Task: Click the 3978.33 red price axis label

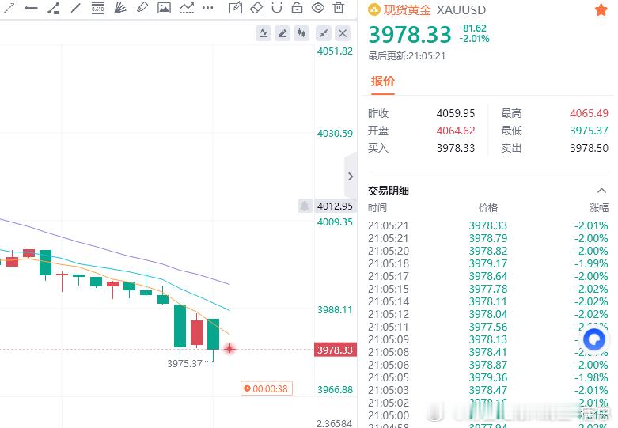Action: tap(335, 350)
